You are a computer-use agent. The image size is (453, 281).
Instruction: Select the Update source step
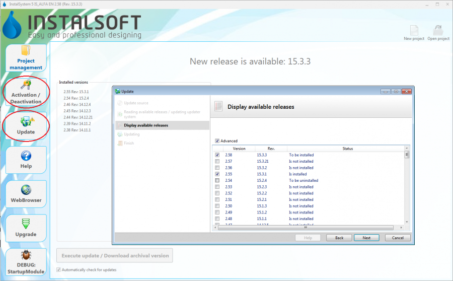pyautogui.click(x=136, y=103)
